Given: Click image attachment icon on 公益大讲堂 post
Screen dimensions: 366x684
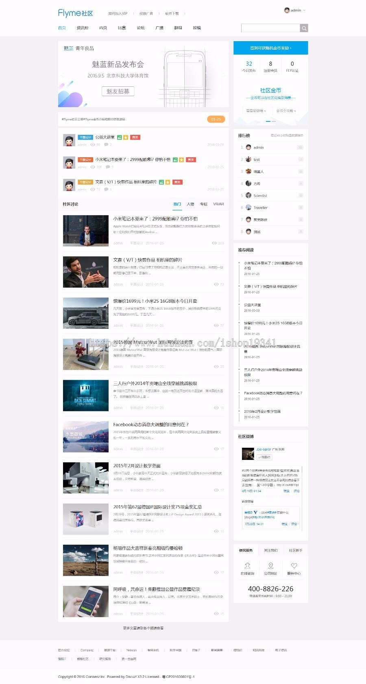Looking at the screenshot, I should pyautogui.click(x=120, y=137).
